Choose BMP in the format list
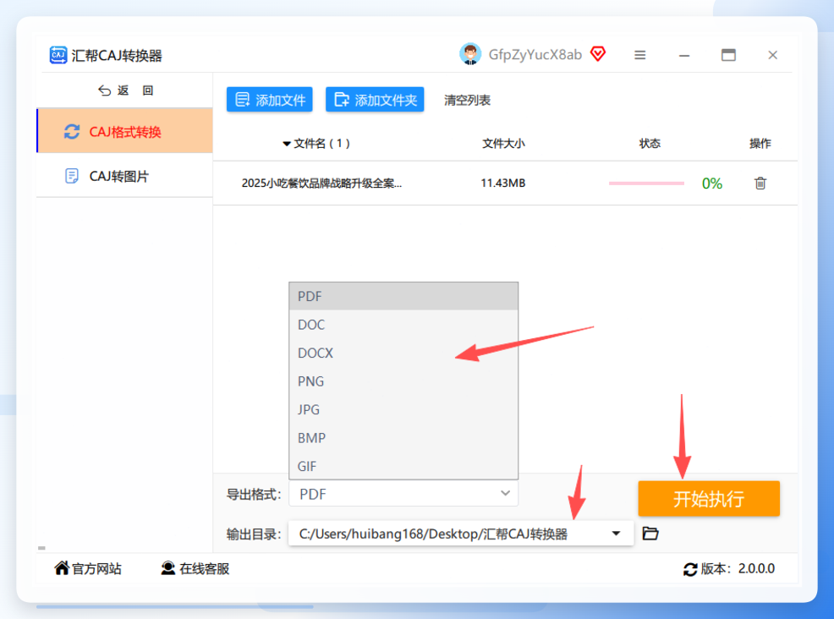This screenshot has height=619, width=834. 403,438
